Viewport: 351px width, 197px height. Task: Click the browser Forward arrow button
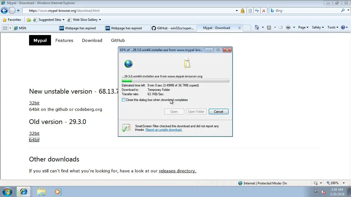point(12,11)
